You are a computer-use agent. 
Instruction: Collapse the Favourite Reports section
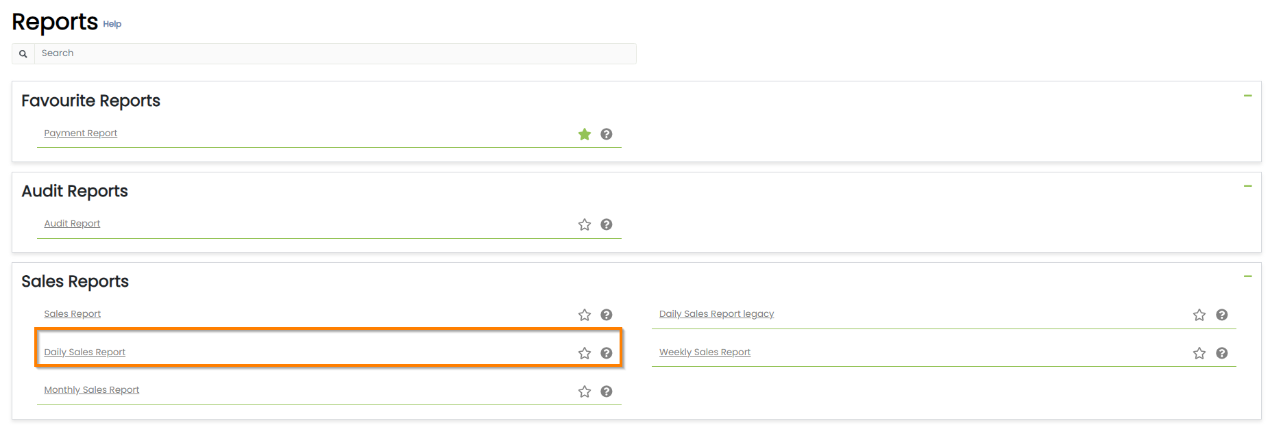coord(1248,96)
